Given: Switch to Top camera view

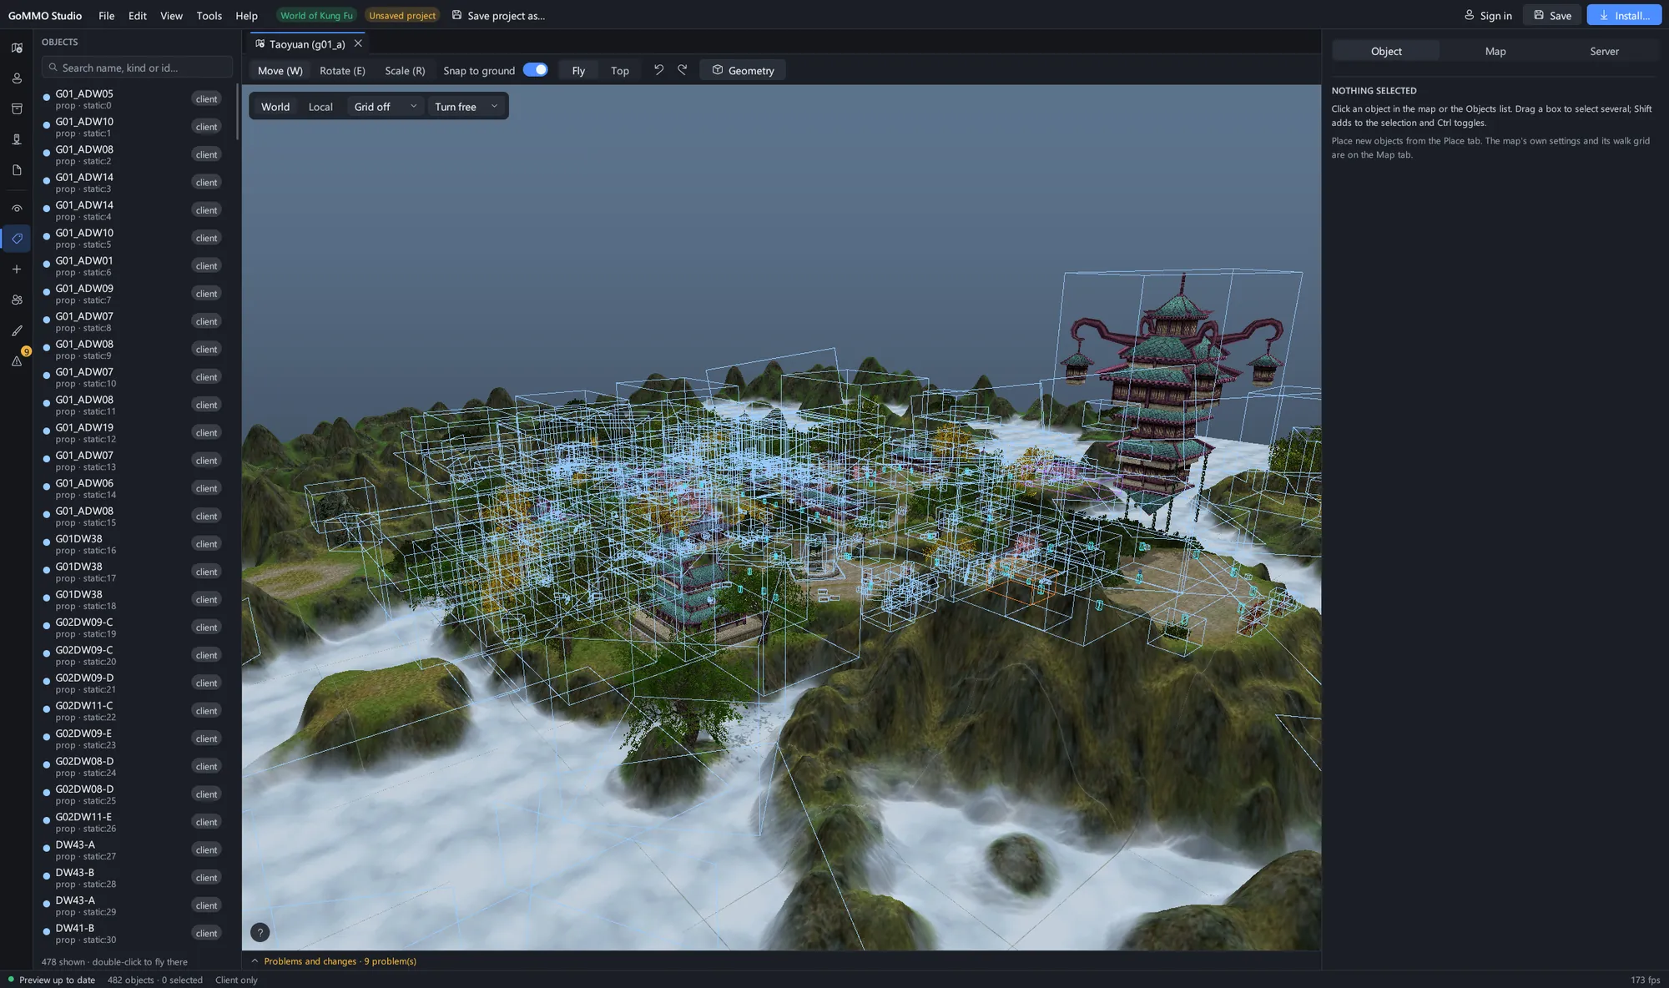Looking at the screenshot, I should 620,71.
